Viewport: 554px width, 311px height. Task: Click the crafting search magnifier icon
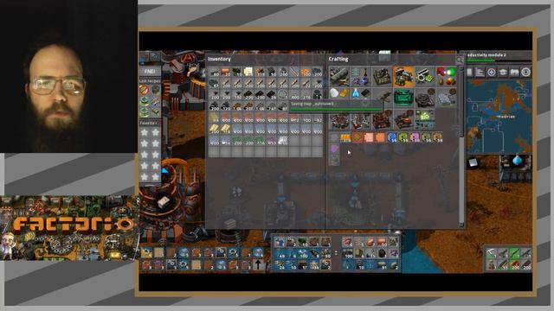tap(460, 60)
